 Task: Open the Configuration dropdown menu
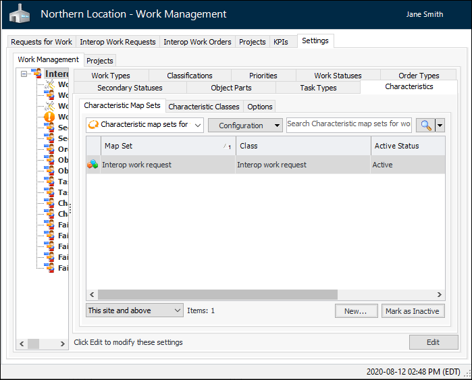pos(245,126)
